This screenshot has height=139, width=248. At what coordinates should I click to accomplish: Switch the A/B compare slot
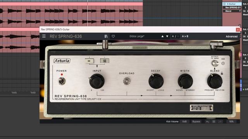[176, 36]
